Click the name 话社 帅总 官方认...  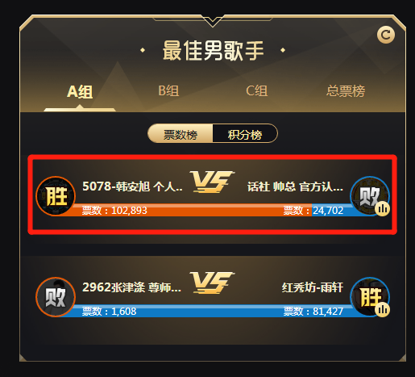[295, 186]
